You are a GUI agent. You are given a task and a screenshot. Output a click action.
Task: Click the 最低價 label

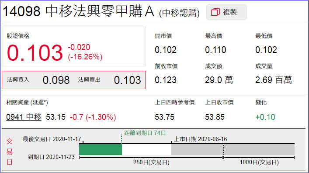264,36
